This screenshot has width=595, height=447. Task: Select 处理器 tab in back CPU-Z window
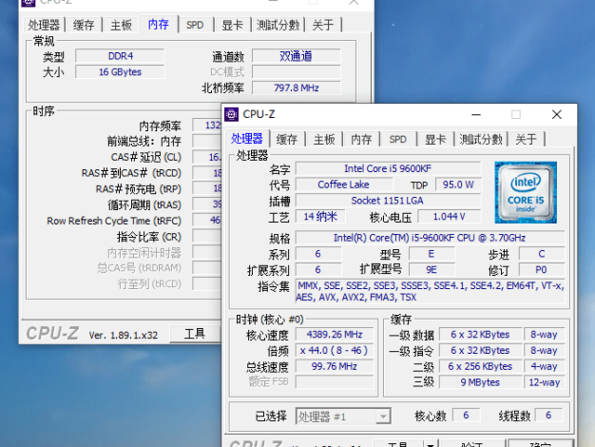[44, 25]
